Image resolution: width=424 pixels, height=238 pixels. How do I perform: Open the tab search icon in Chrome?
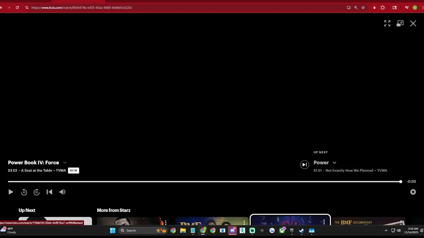pyautogui.click(x=395, y=8)
